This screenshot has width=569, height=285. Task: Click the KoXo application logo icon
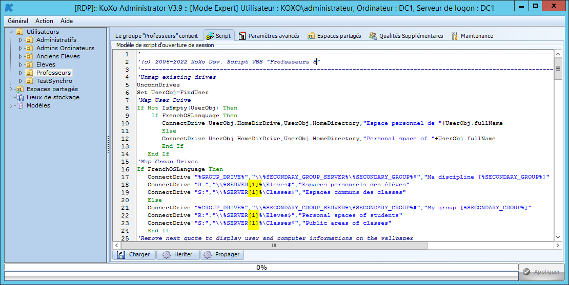9,8
